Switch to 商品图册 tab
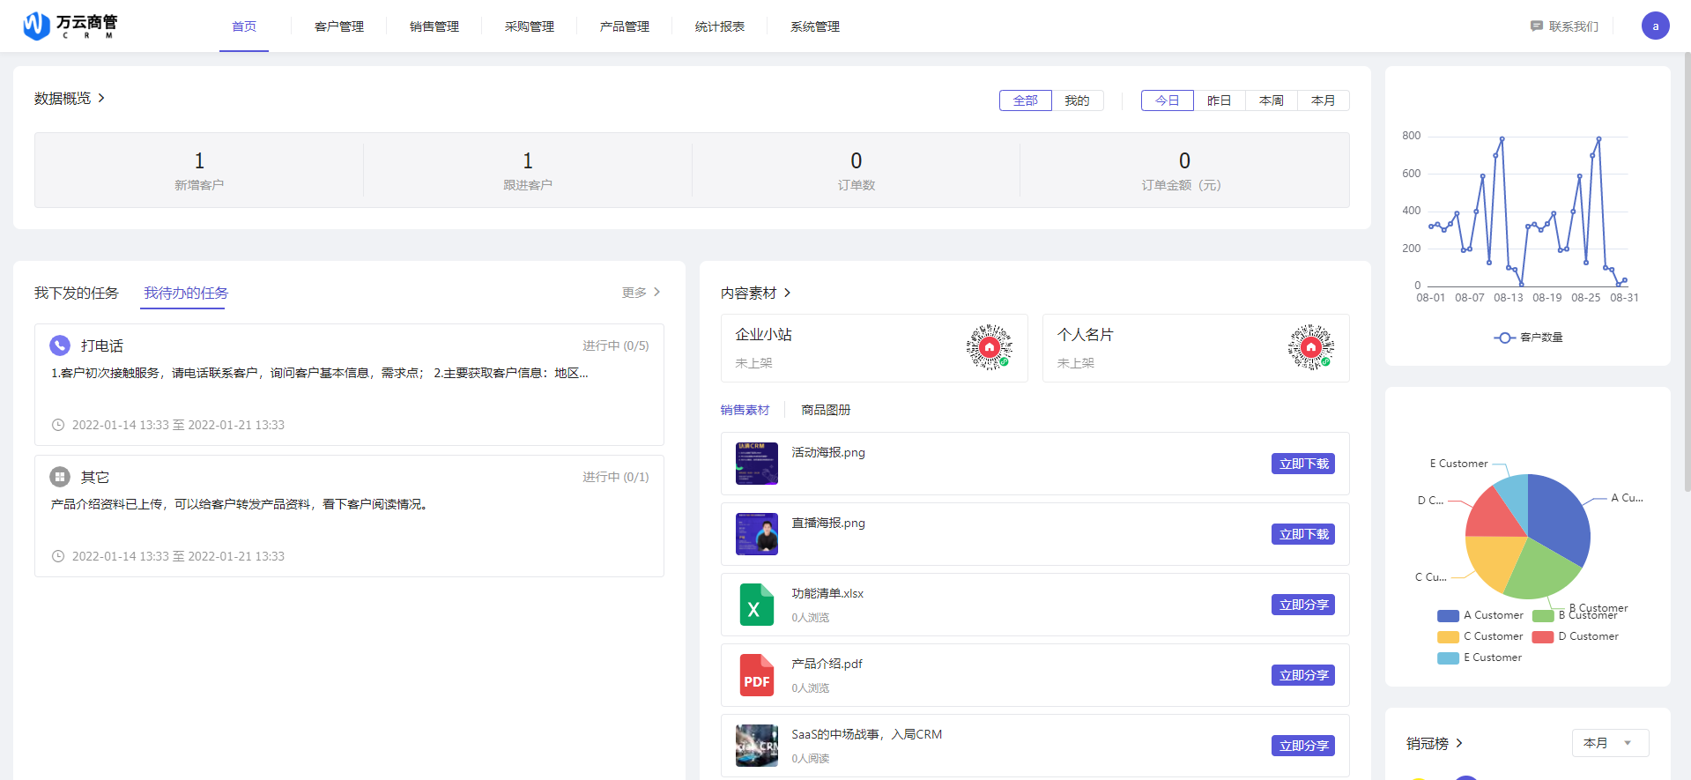1691x780 pixels. click(x=826, y=410)
